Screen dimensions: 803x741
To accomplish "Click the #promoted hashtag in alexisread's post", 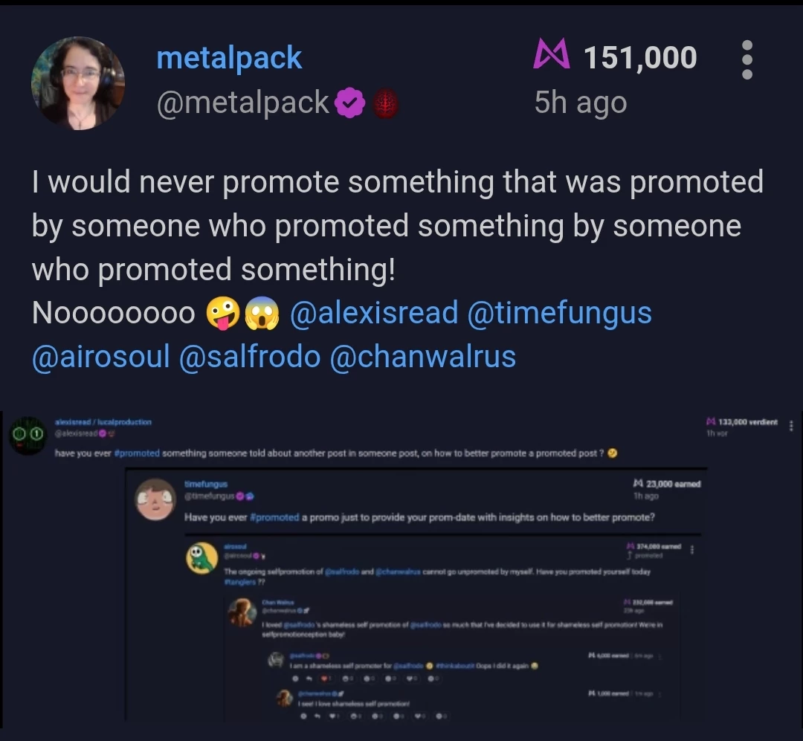I will 137,453.
